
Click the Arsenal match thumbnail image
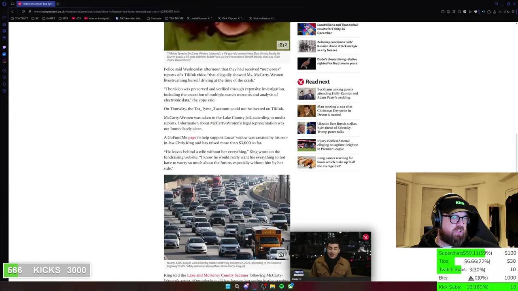click(x=306, y=145)
